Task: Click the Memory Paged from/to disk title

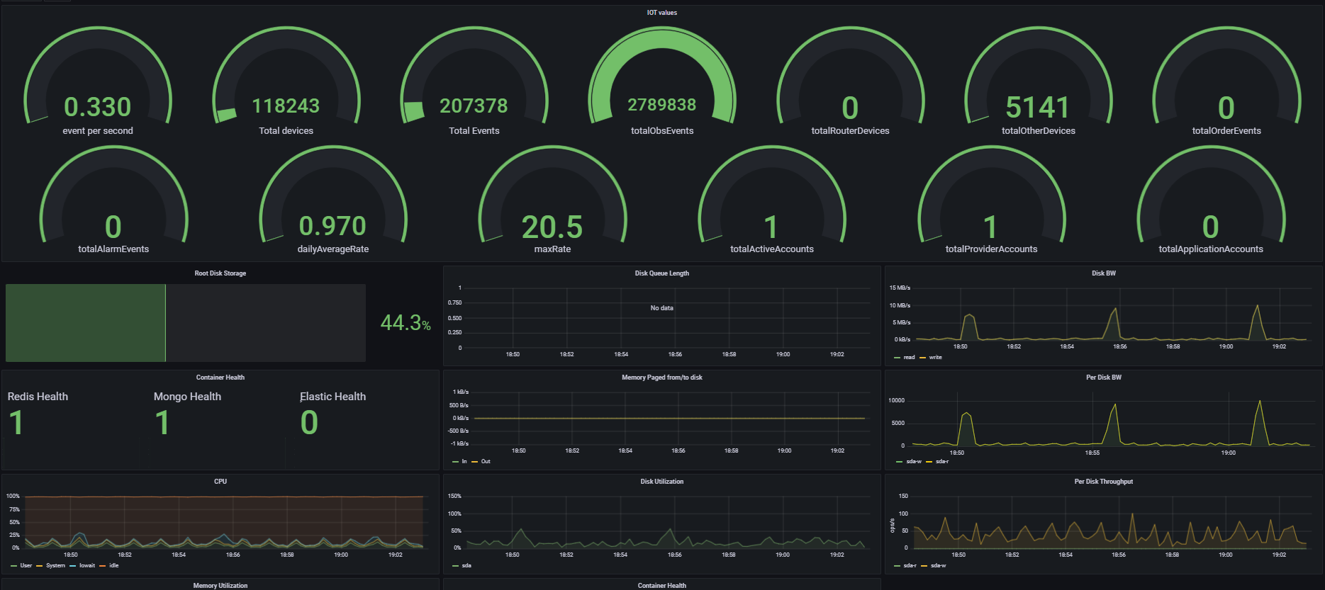Action: (x=661, y=378)
